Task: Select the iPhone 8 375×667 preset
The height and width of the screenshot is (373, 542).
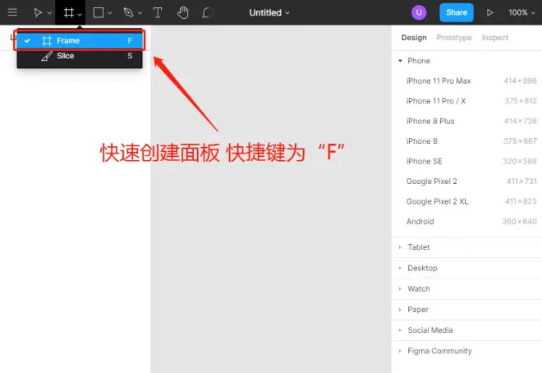Action: pos(466,141)
